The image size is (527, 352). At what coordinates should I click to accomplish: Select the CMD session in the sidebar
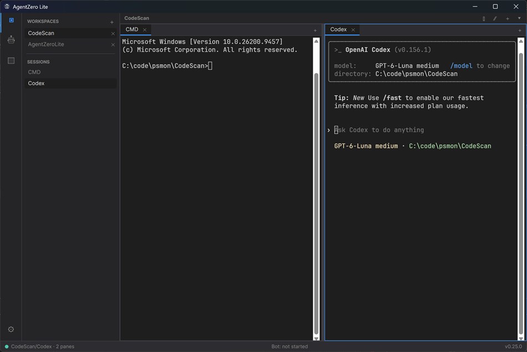(70, 72)
